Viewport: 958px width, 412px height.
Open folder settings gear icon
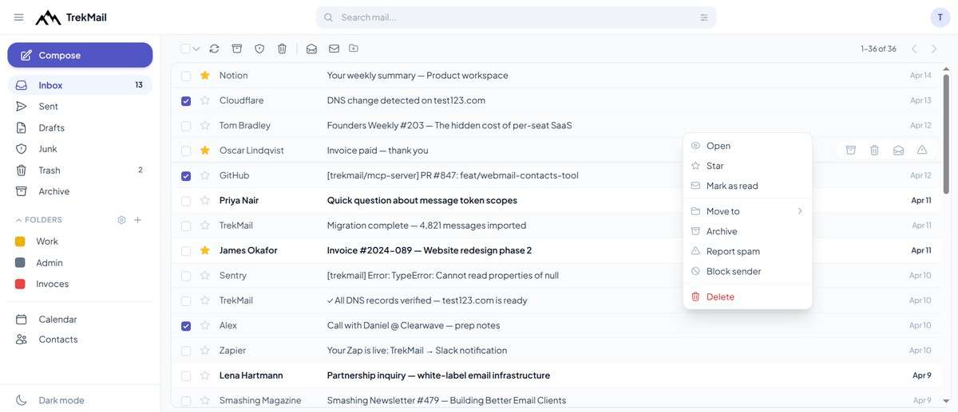tap(121, 220)
